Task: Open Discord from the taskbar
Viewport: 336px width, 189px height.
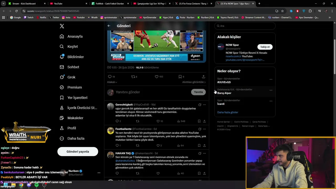Action: (x=29, y=185)
